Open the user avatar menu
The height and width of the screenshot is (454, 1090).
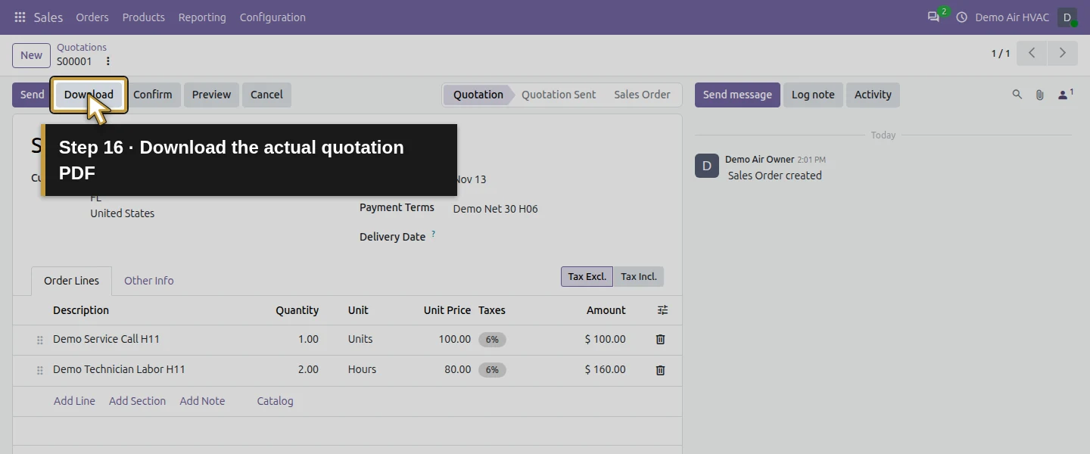pyautogui.click(x=1067, y=17)
